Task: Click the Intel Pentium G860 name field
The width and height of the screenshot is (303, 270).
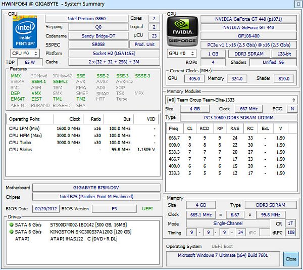Action: pyautogui.click(x=86, y=19)
